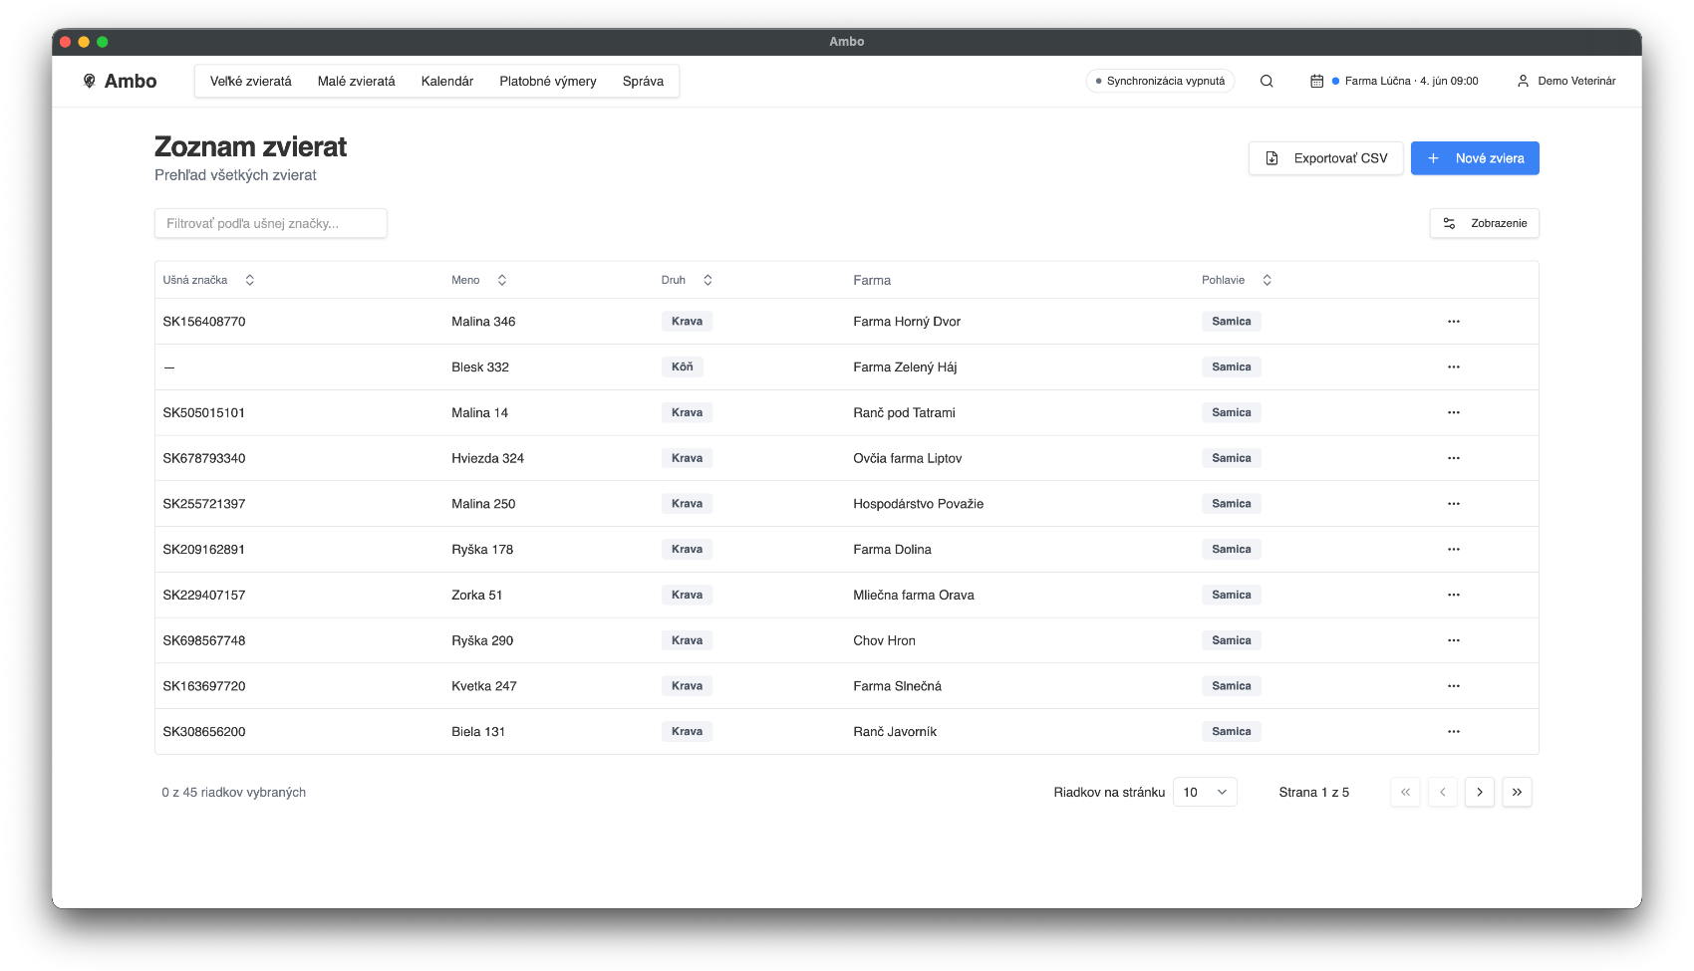This screenshot has width=1694, height=971.
Task: Click Nové zviera button
Action: pyautogui.click(x=1475, y=158)
